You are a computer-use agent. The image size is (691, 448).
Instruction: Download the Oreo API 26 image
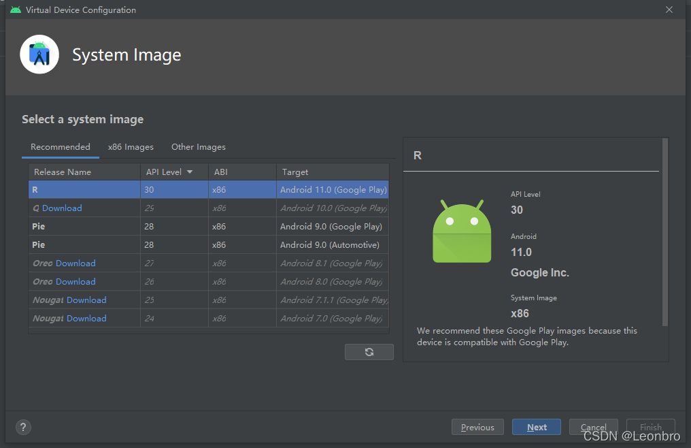pos(75,282)
